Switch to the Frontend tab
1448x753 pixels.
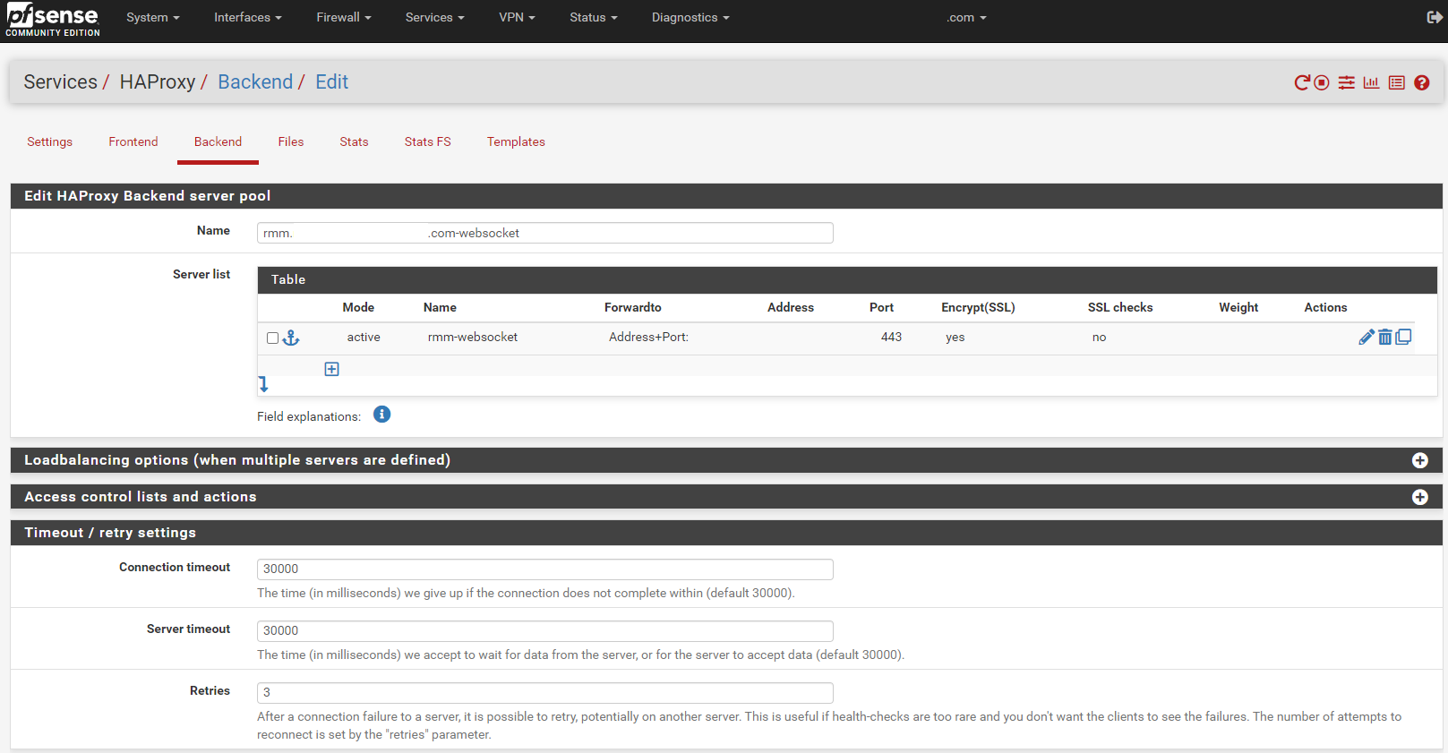133,141
